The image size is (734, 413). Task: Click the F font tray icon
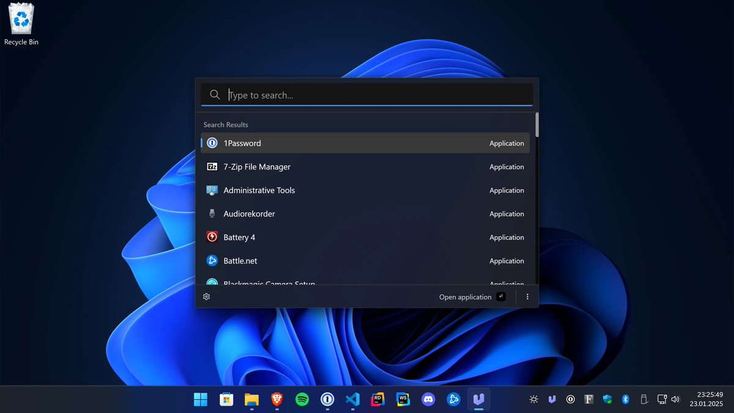tap(589, 400)
